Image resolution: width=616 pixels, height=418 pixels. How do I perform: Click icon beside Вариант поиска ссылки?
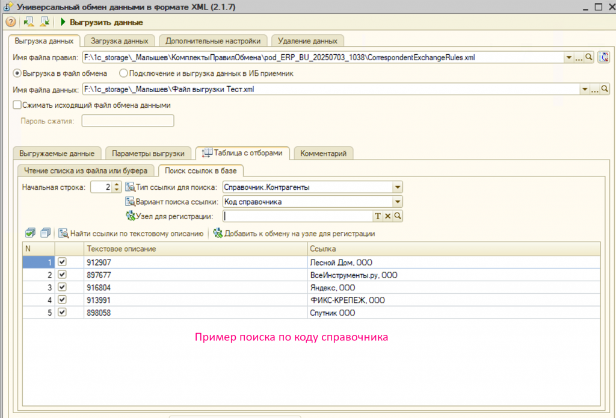tap(130, 202)
